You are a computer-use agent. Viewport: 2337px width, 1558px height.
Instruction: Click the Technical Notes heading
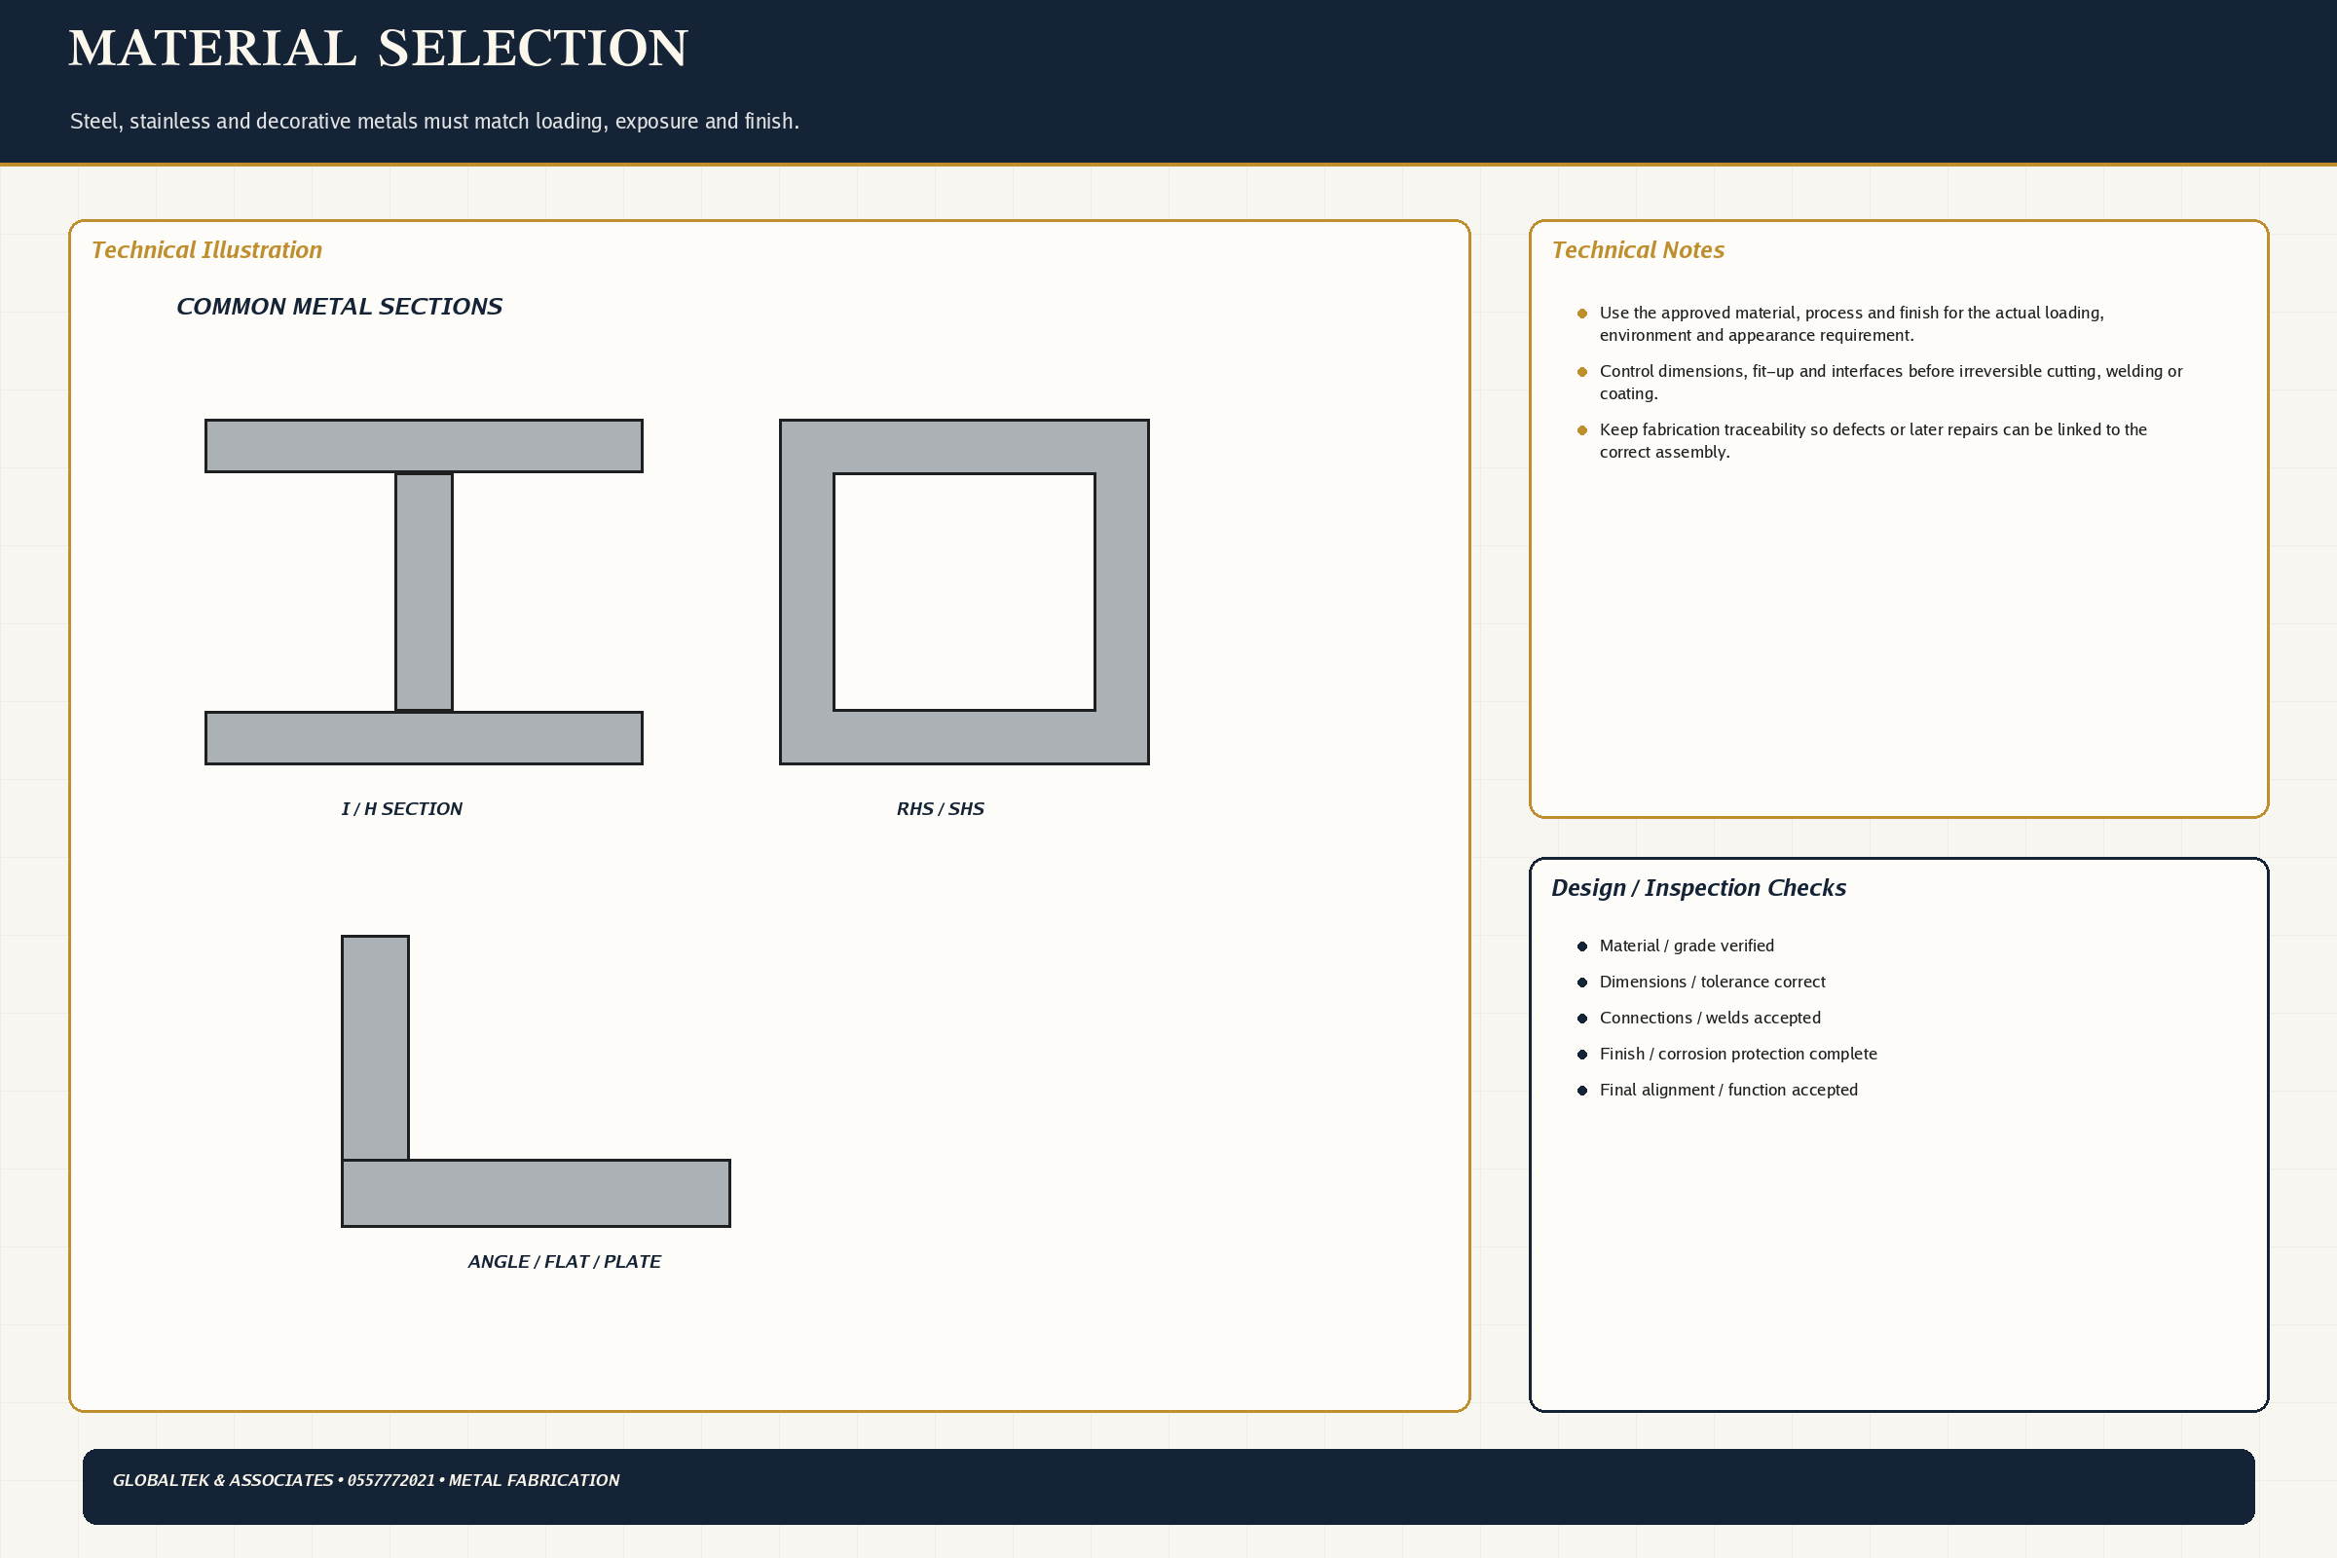[1638, 250]
